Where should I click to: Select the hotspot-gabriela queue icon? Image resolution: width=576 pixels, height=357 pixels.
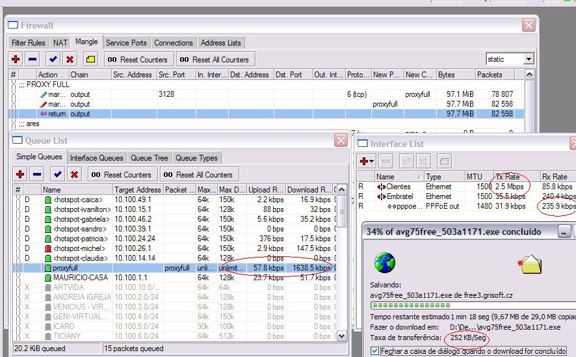pyautogui.click(x=47, y=219)
